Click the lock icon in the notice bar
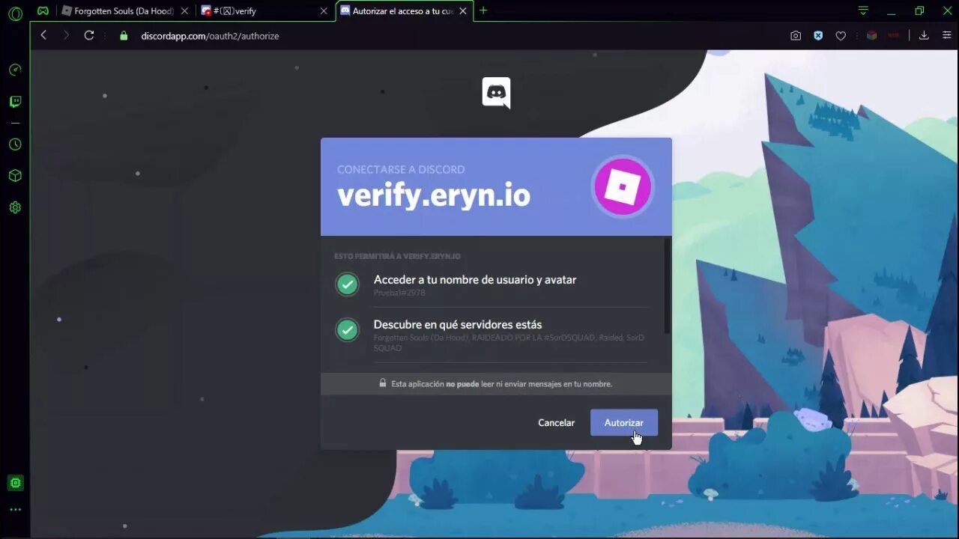Image resolution: width=959 pixels, height=539 pixels. click(383, 383)
